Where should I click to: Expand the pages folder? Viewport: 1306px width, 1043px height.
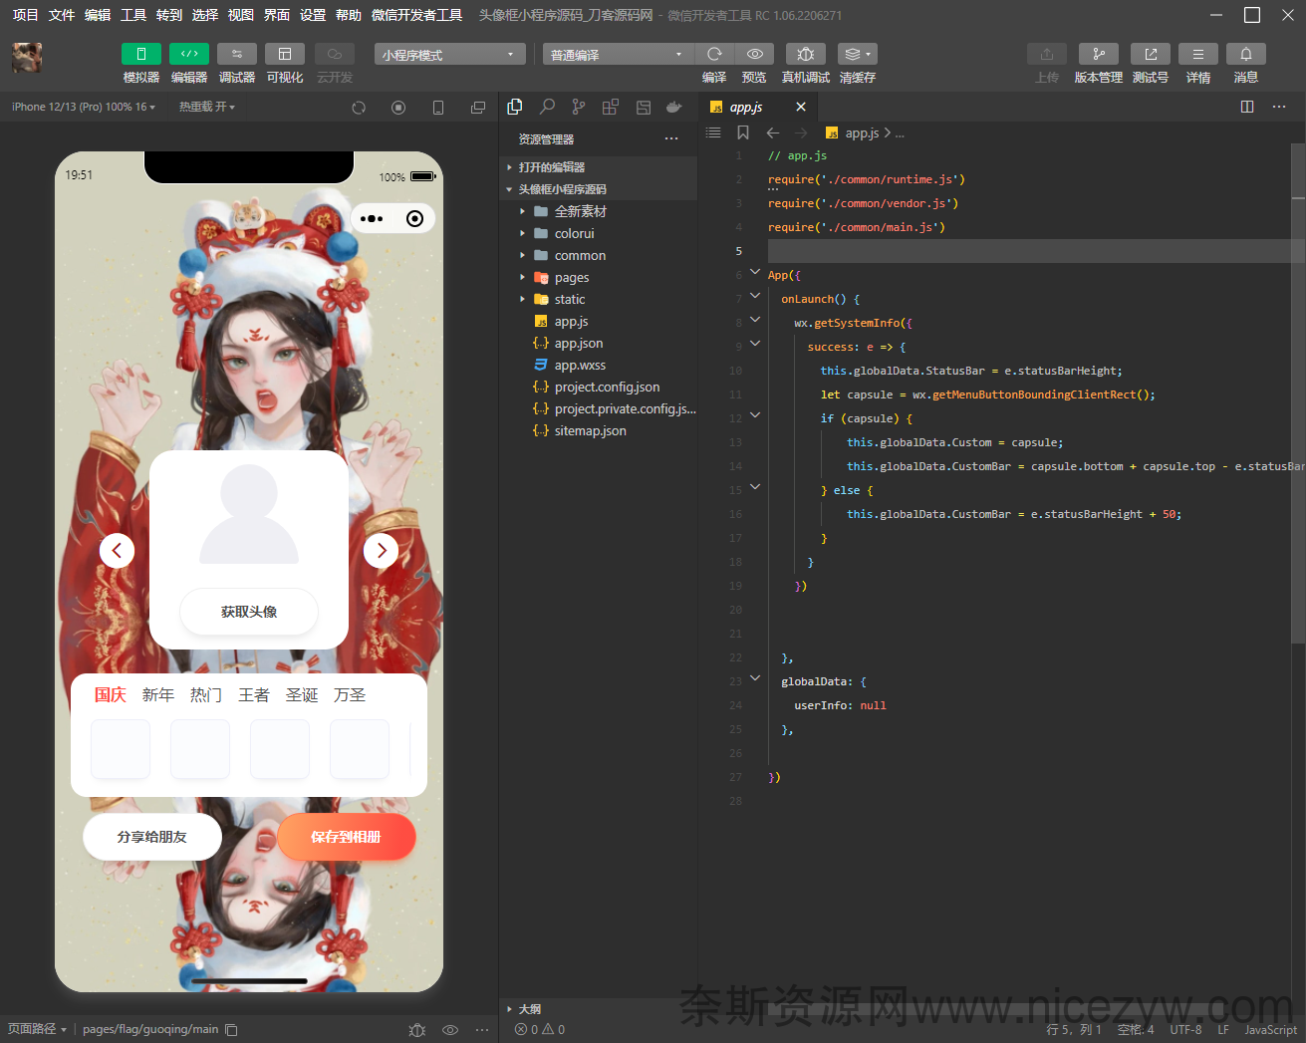(598, 277)
